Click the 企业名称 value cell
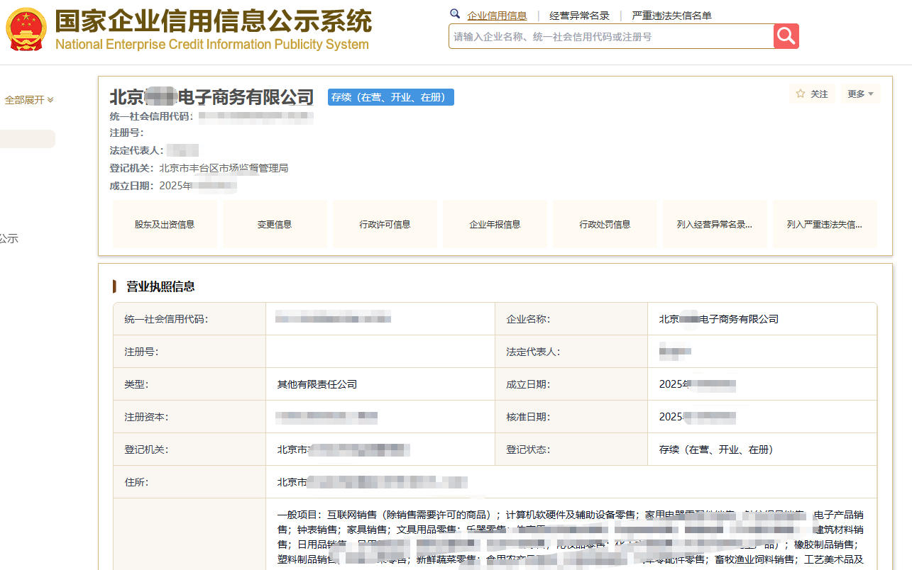The height and width of the screenshot is (570, 912). click(762, 319)
